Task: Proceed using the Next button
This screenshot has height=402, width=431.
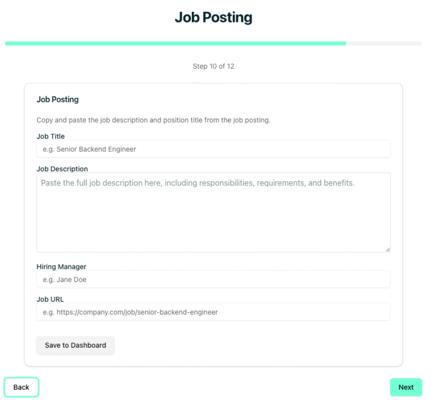Action: coord(406,387)
